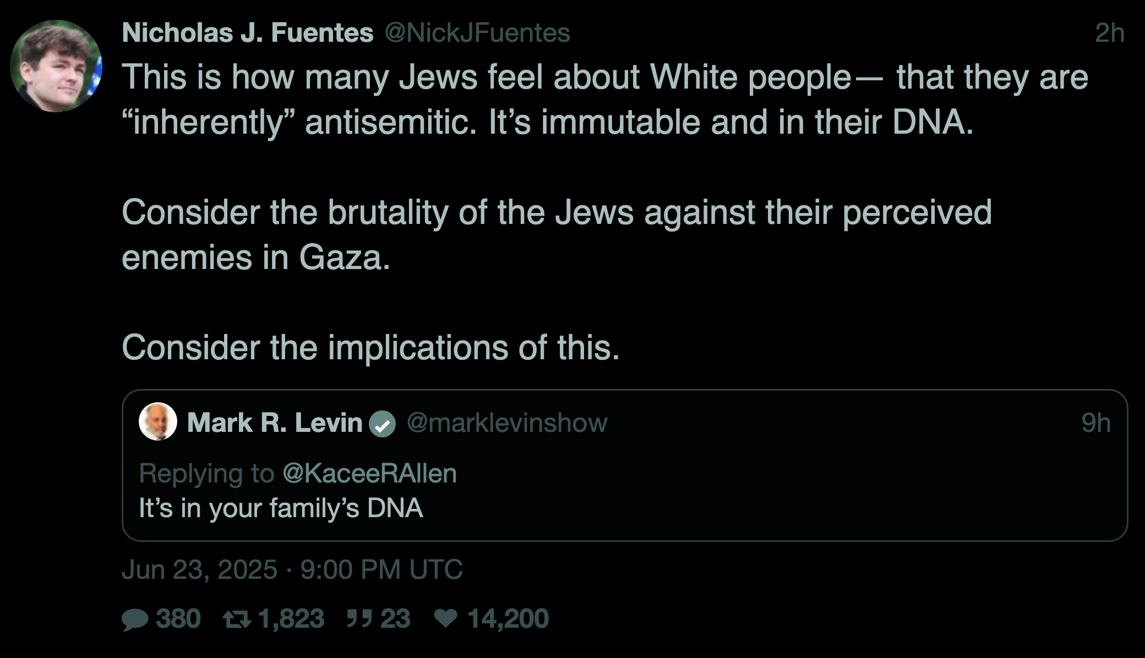
Task: Click the 1,823 retweets count
Action: (291, 619)
